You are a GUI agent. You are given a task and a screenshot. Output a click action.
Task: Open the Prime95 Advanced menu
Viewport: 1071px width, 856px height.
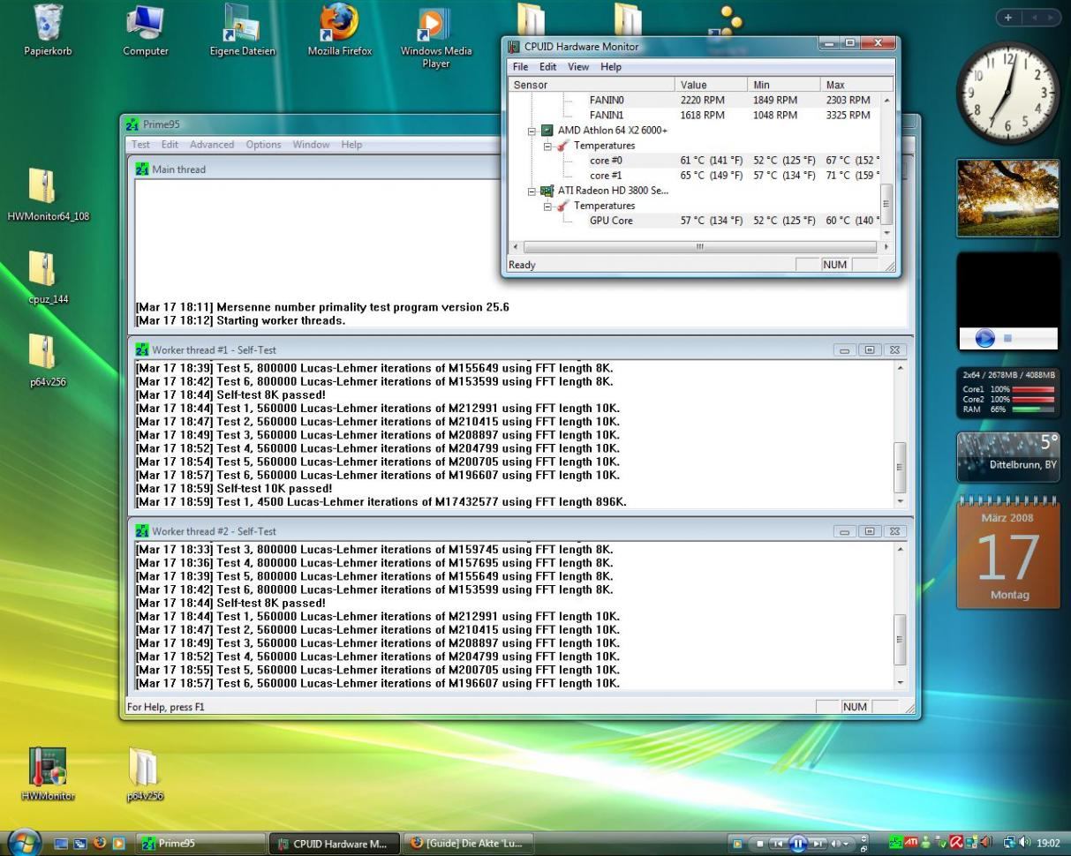(x=212, y=145)
